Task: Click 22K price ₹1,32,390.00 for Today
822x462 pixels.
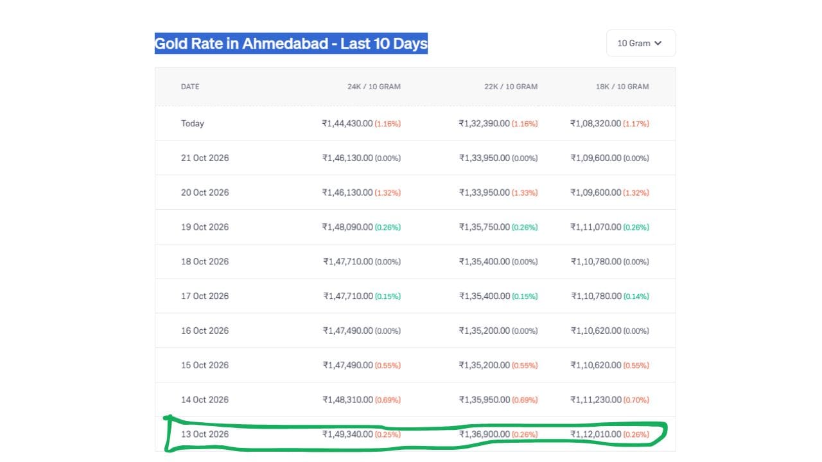Action: (484, 123)
